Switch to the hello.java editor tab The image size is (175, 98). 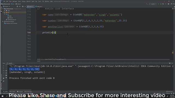point(39,7)
